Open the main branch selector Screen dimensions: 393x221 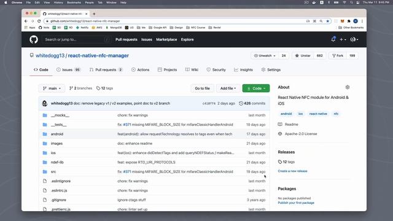52,88
